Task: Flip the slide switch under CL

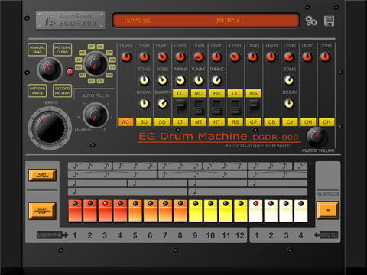Action: (235, 108)
